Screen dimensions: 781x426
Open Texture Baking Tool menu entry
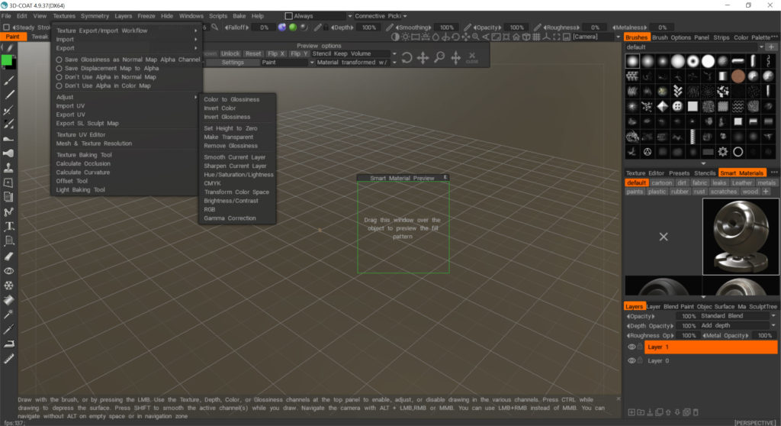(x=84, y=155)
